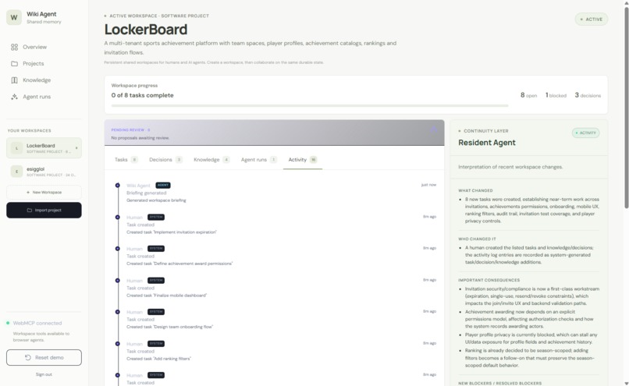This screenshot has width=629, height=386.
Task: Click the 'just now' timestamp
Action: pyautogui.click(x=428, y=185)
